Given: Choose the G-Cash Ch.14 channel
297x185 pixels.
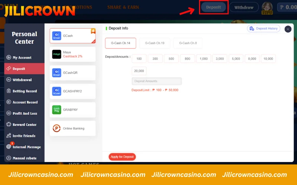Looking at the screenshot, I should (x=120, y=43).
